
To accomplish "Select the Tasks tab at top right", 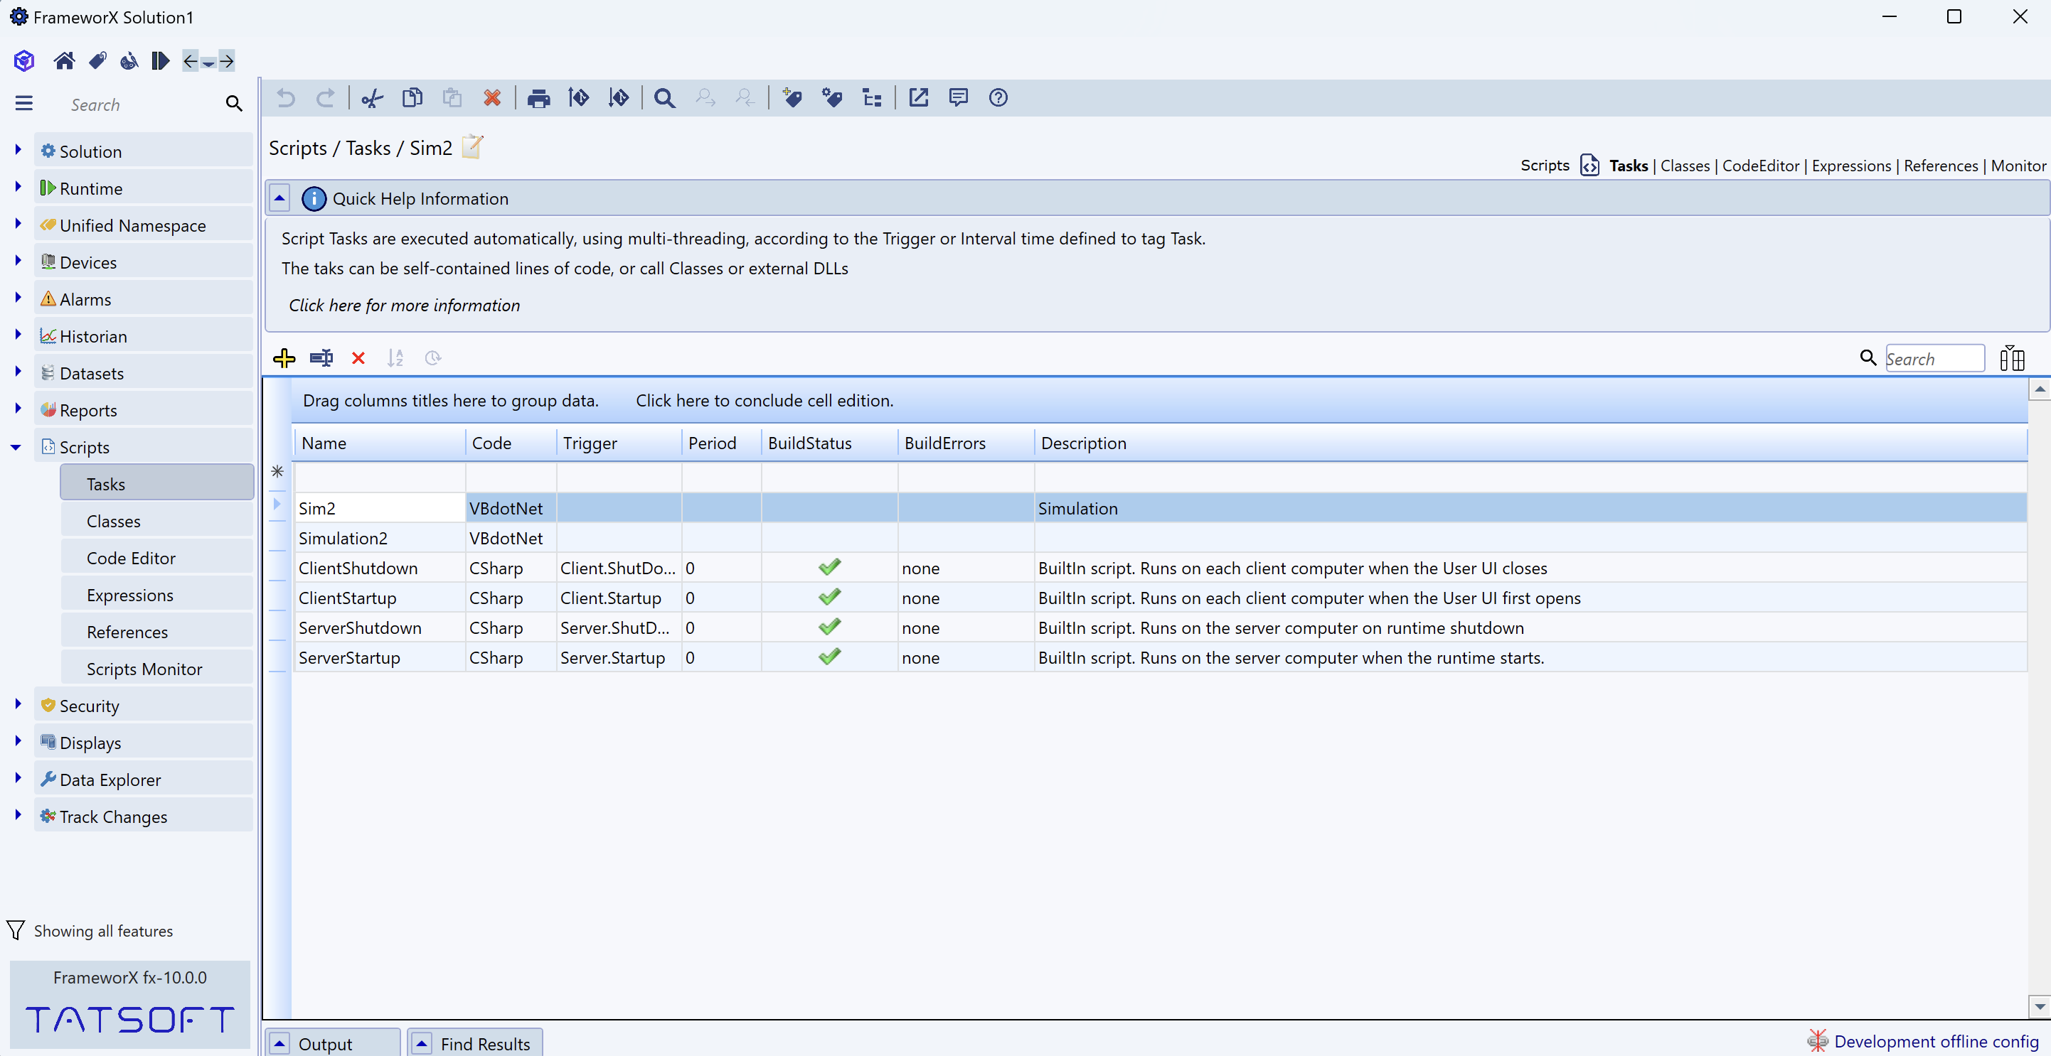I will coord(1629,166).
